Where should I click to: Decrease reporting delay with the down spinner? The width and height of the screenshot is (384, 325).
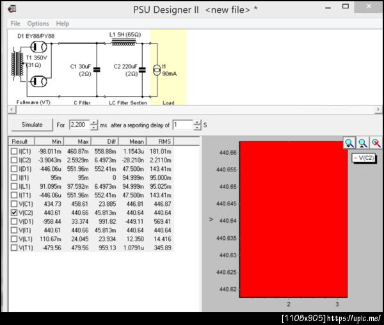pos(197,128)
